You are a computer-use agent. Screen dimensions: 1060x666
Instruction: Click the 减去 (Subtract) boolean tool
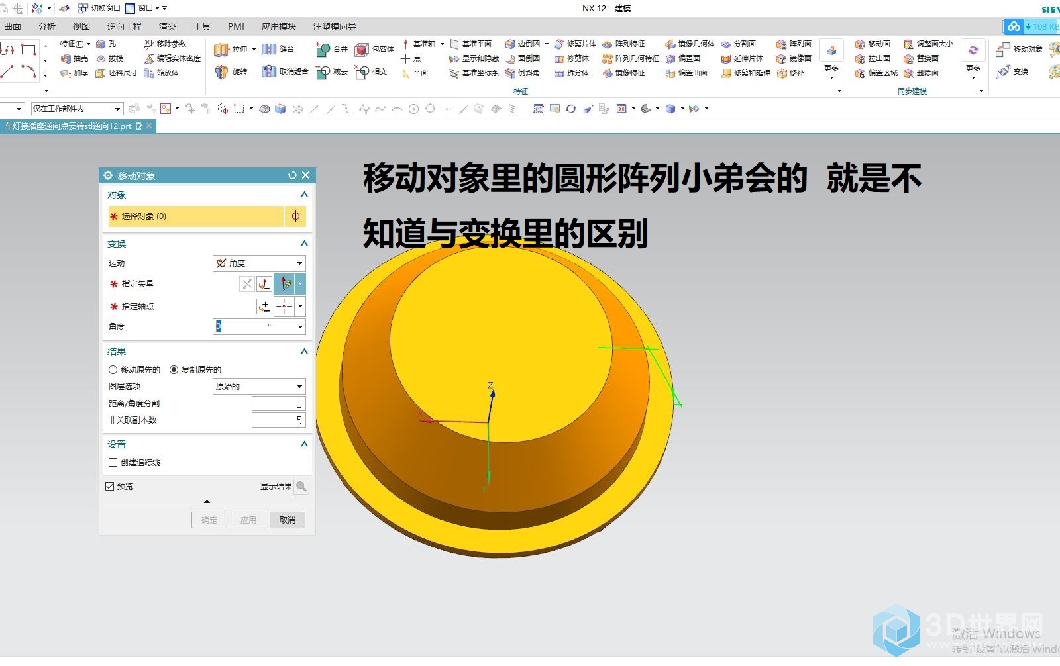pyautogui.click(x=332, y=71)
